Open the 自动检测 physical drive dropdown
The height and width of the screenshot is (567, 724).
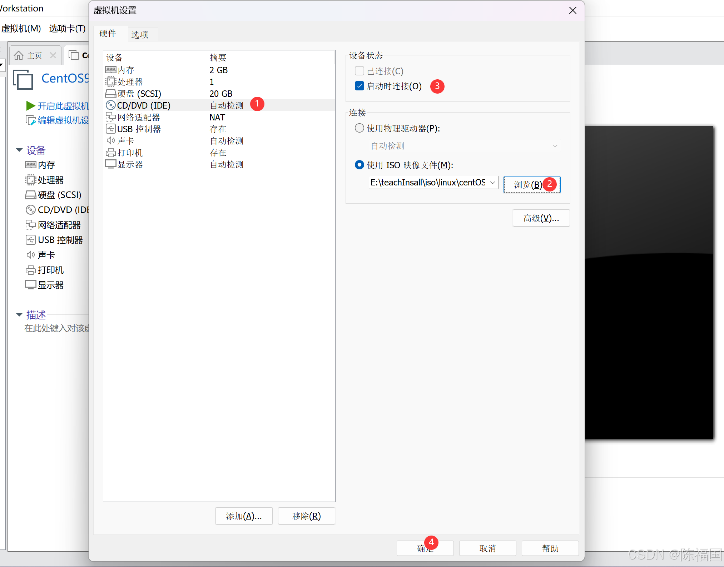pos(465,146)
